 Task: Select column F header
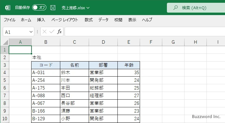[x=151, y=42]
